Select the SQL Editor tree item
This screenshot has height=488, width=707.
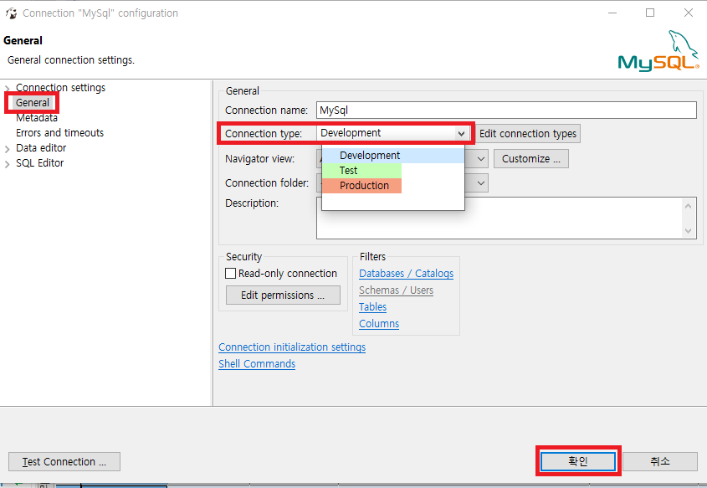point(39,163)
